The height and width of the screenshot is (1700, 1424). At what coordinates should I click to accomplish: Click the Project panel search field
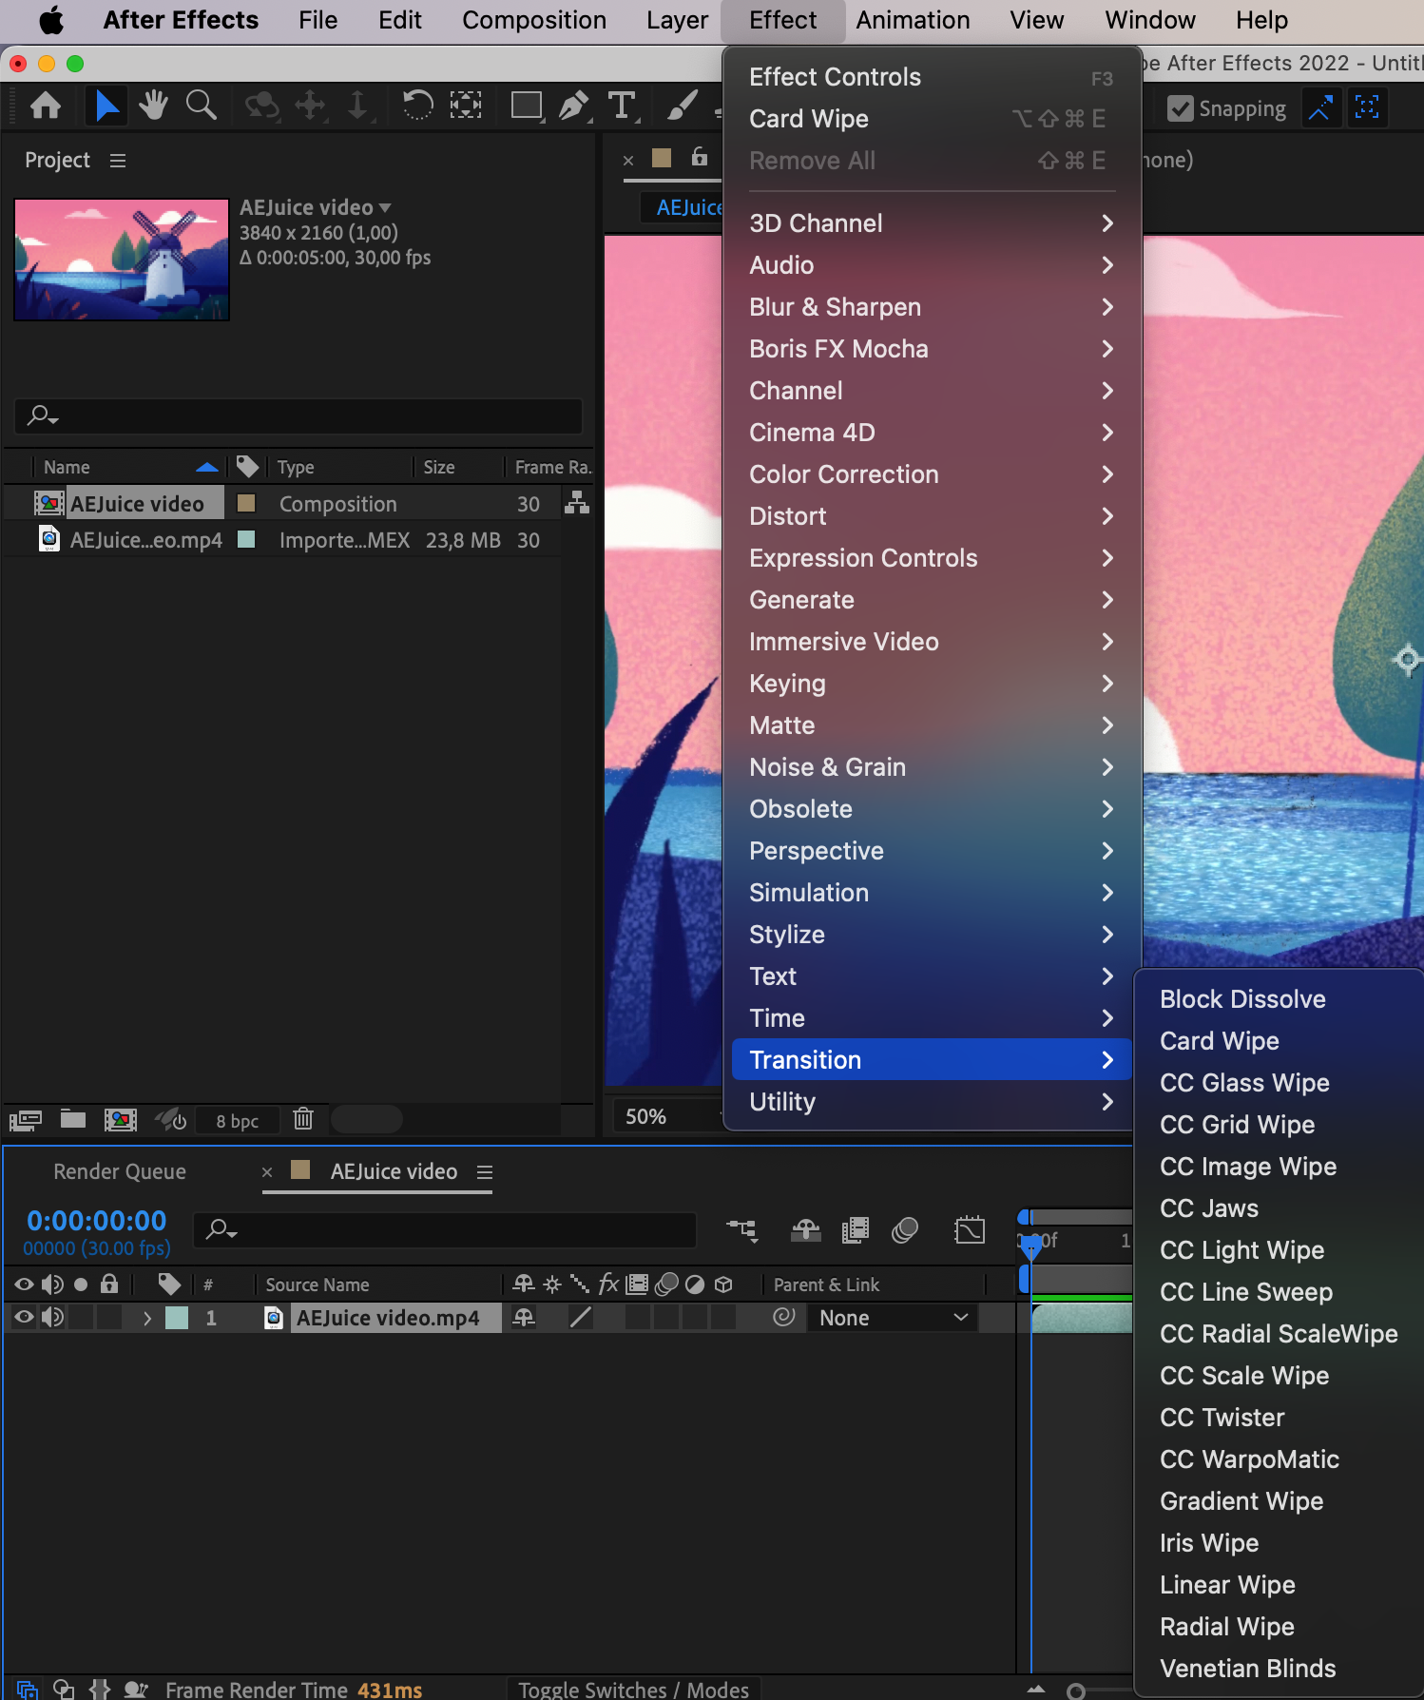pos(298,415)
